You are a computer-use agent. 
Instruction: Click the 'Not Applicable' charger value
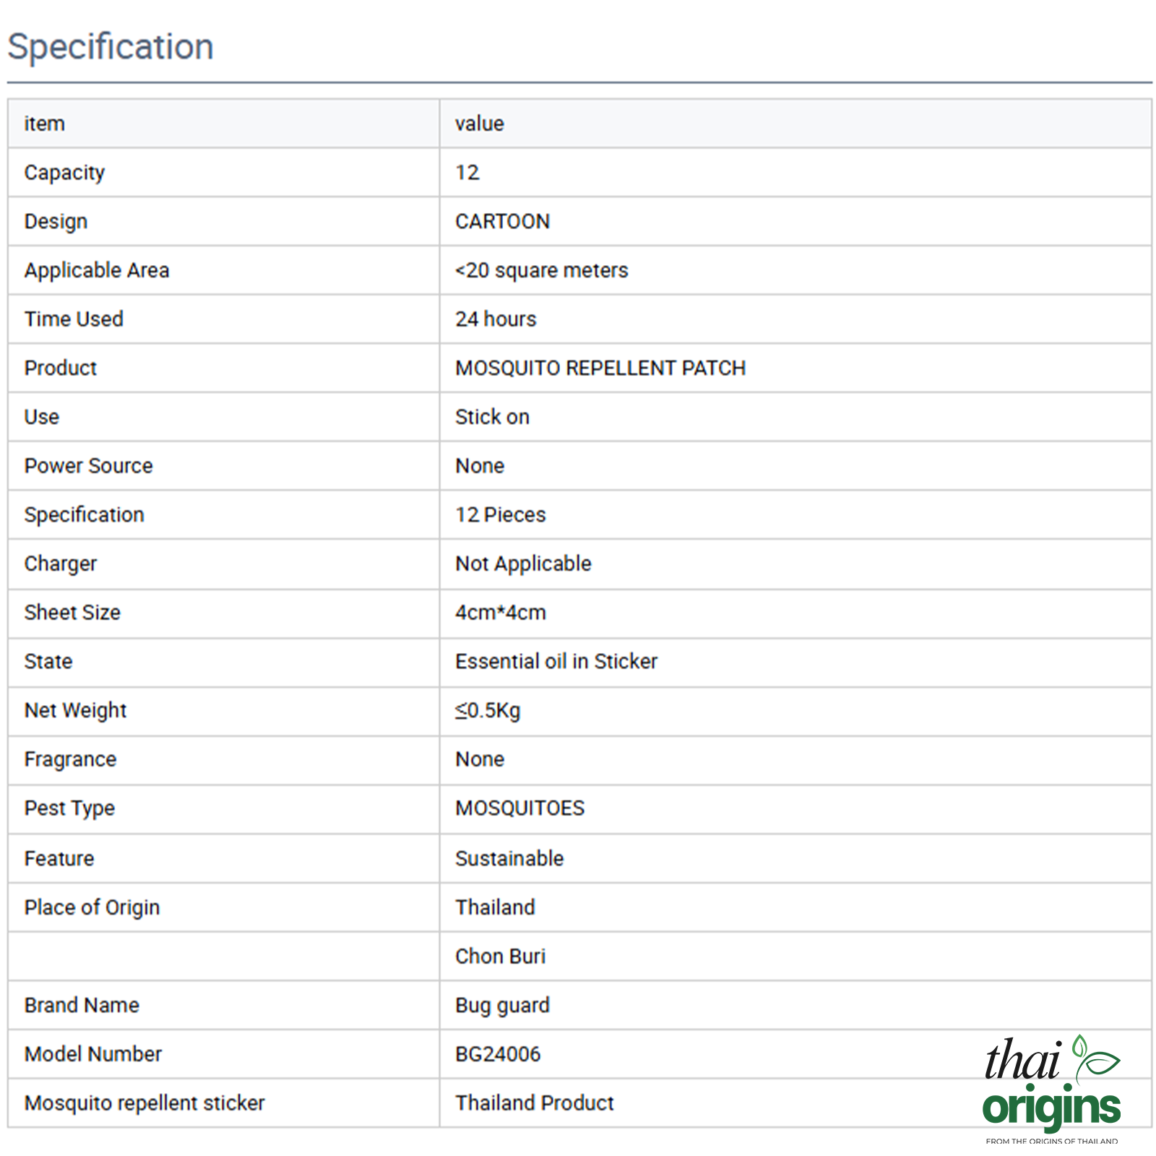pos(523,564)
